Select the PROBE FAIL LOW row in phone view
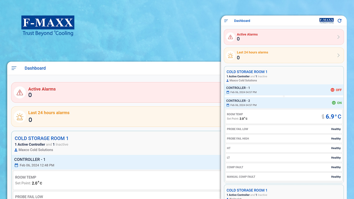Viewport: 354px width, 199px height. [284, 129]
